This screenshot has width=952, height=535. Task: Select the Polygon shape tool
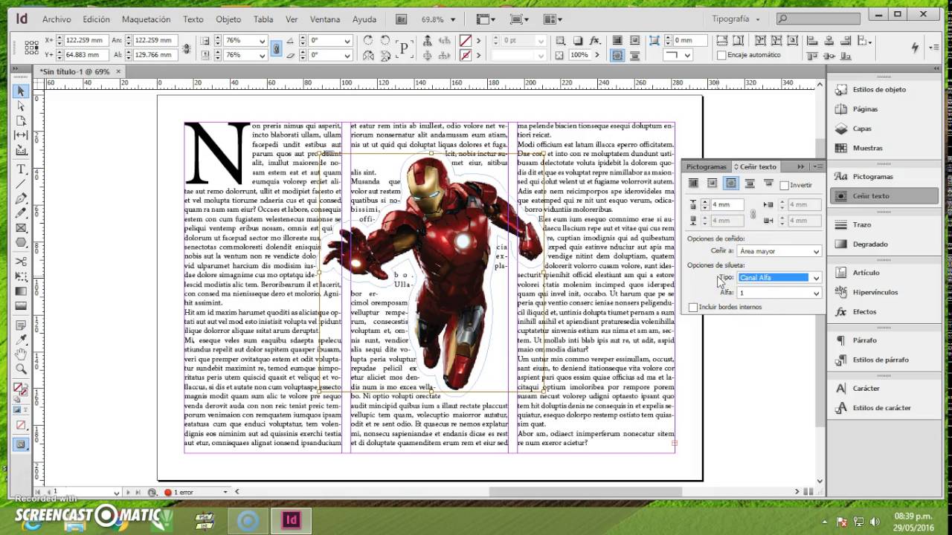click(x=21, y=242)
